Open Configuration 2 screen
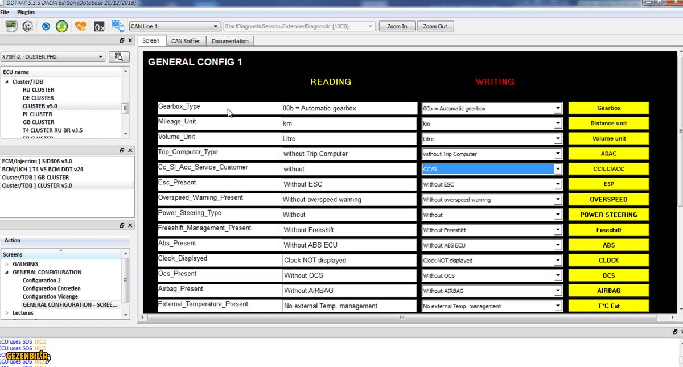This screenshot has height=367, width=683. pos(42,281)
